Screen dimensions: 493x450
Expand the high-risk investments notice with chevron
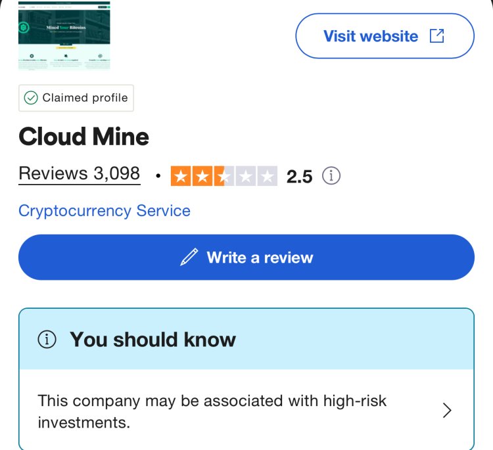(x=447, y=411)
